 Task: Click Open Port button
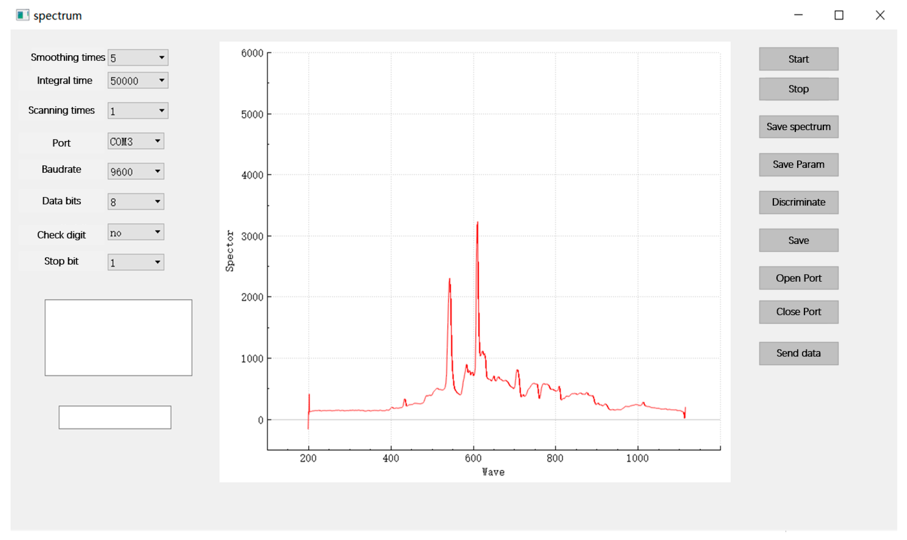(798, 278)
